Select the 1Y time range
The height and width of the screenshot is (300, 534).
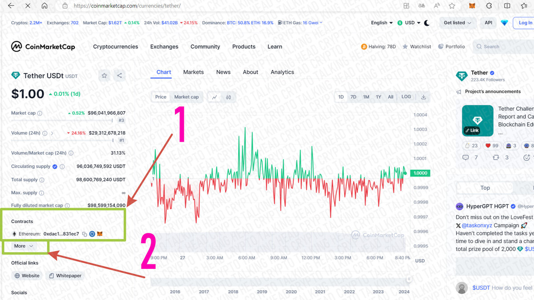(378, 97)
